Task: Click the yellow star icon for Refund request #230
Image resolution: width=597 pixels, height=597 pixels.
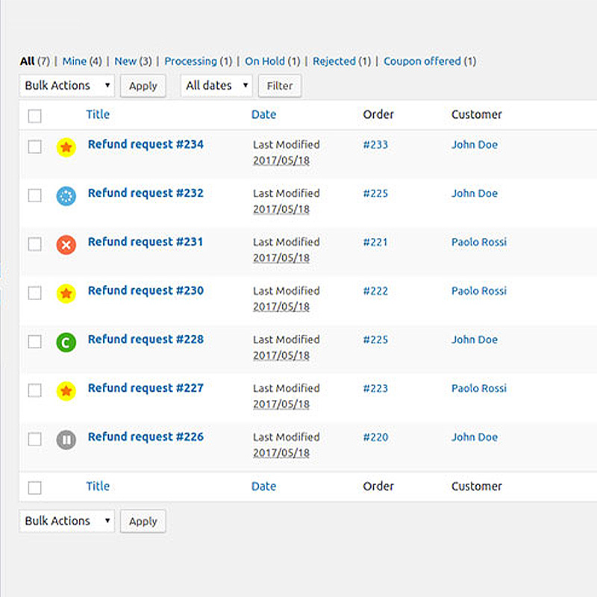Action: point(66,293)
